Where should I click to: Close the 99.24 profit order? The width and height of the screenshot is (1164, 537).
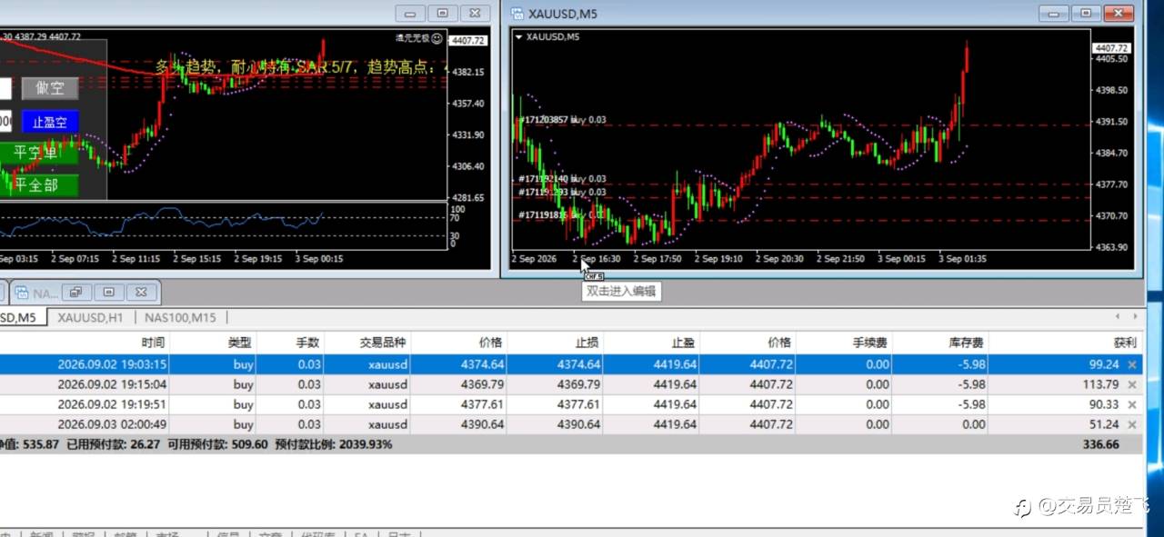[1132, 364]
